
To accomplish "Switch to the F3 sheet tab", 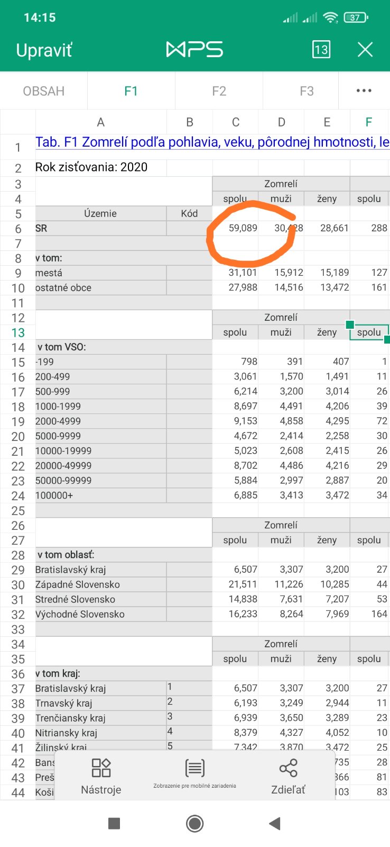I will (x=307, y=91).
